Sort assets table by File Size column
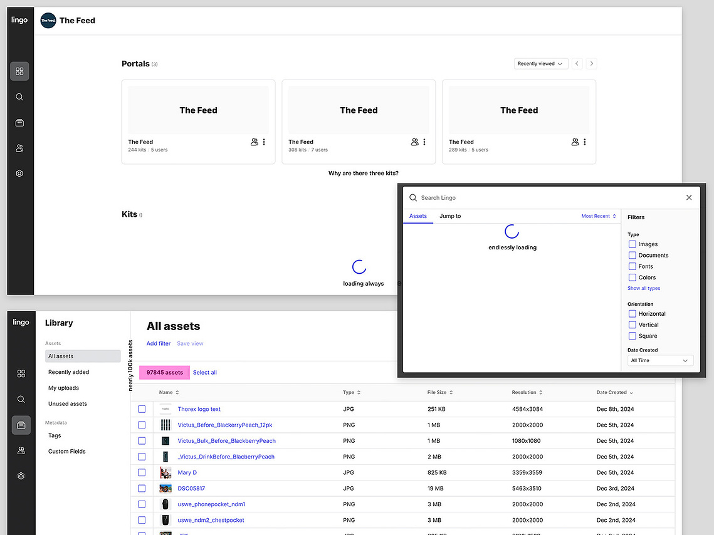714x535 pixels. point(440,392)
